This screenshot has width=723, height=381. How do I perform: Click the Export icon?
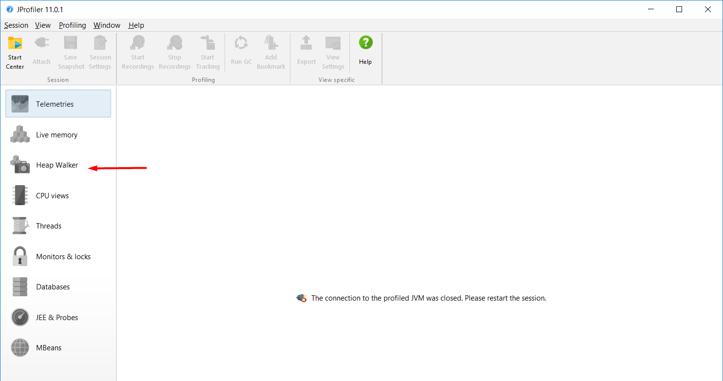pyautogui.click(x=306, y=43)
